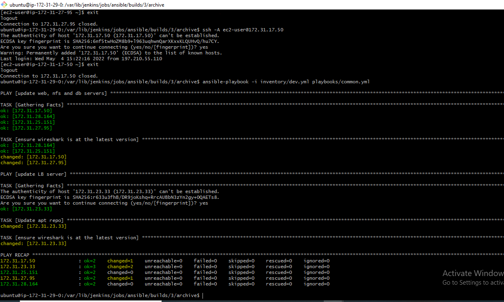
Task: Click 'ok: [172.31.27.95]' under first Gathering Facts
Action: [x=26, y=128]
